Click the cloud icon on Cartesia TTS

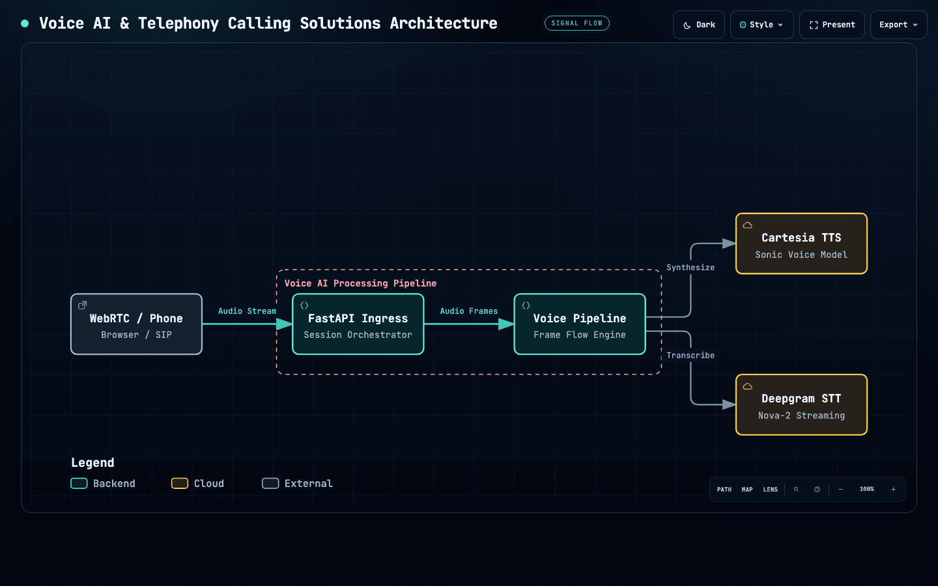748,225
